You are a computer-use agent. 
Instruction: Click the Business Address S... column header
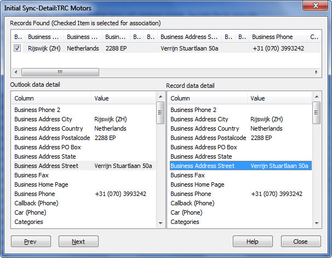click(x=189, y=37)
